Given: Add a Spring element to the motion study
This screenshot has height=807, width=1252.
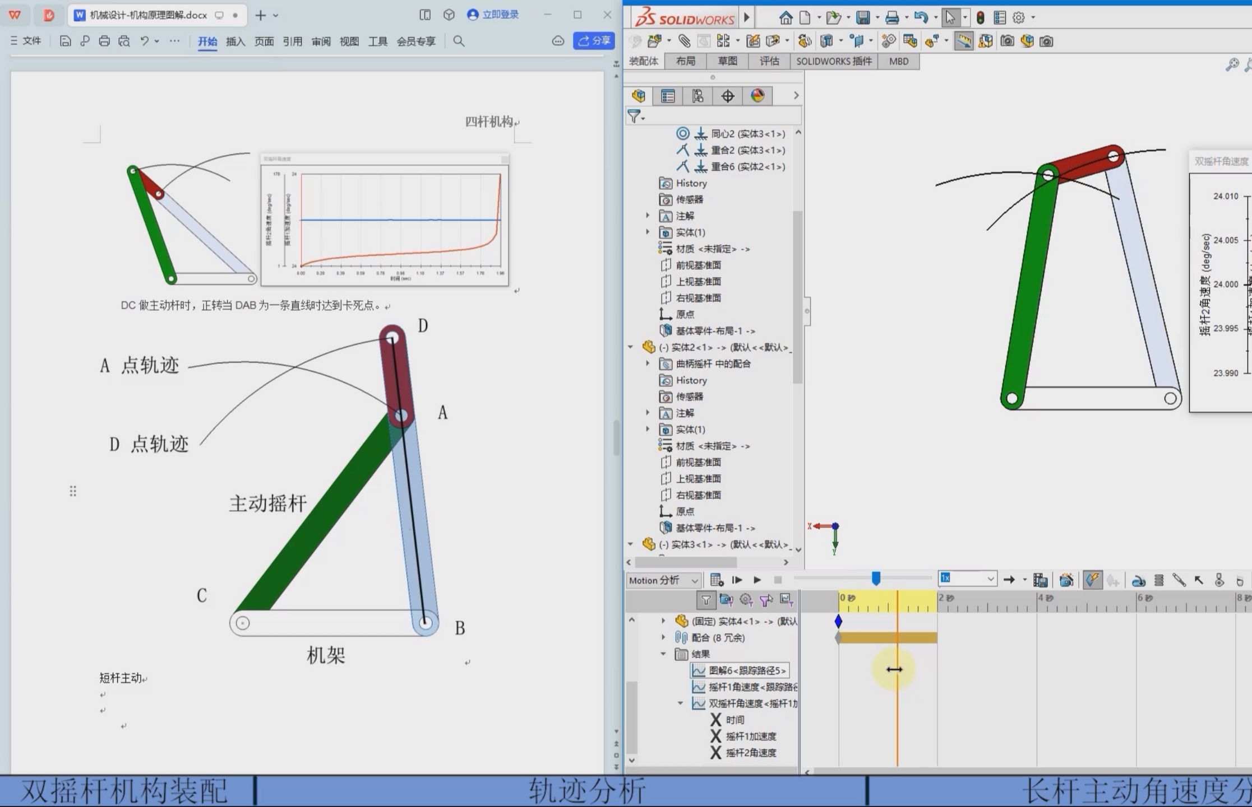Looking at the screenshot, I should pyautogui.click(x=1159, y=580).
